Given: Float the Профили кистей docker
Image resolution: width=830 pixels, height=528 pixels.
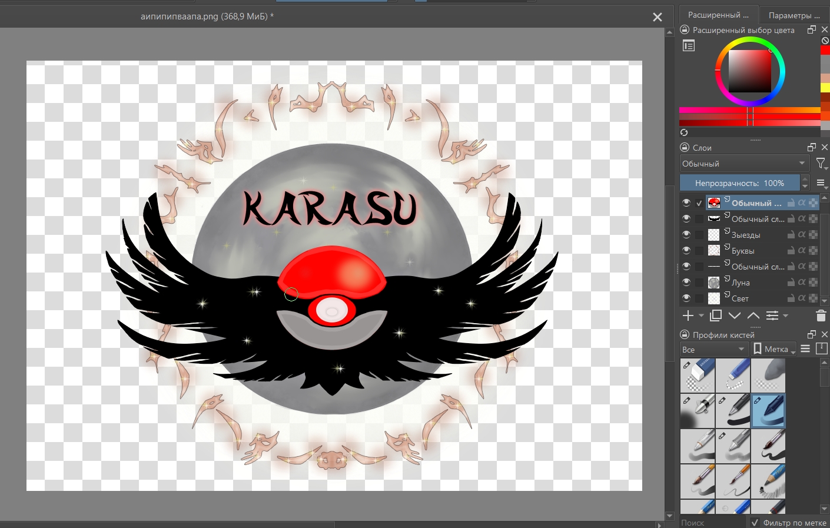Looking at the screenshot, I should click(x=812, y=334).
